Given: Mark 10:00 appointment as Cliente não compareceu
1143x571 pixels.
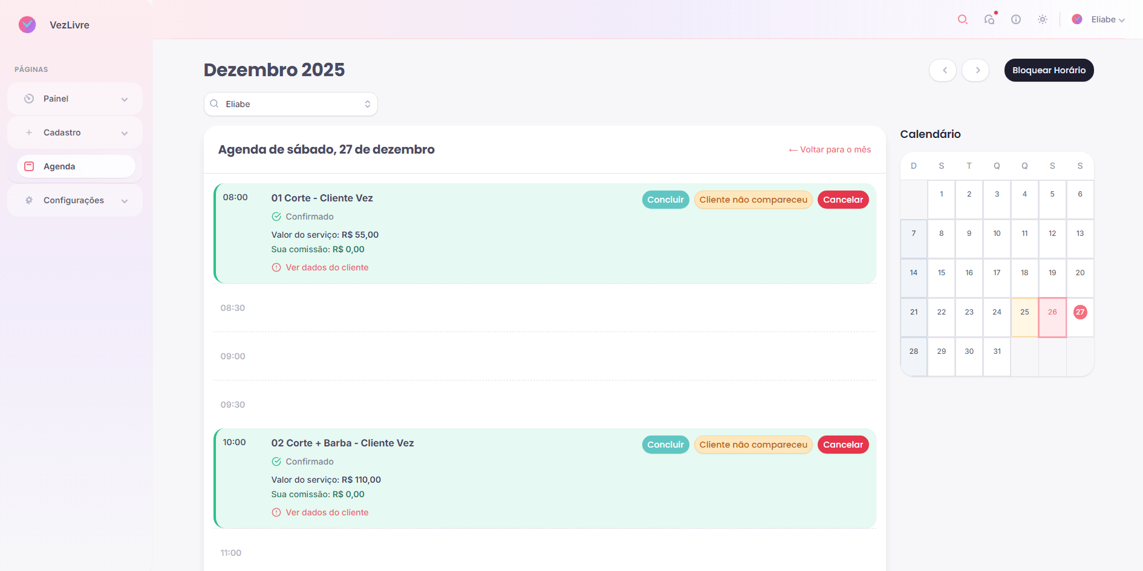Looking at the screenshot, I should click(753, 445).
